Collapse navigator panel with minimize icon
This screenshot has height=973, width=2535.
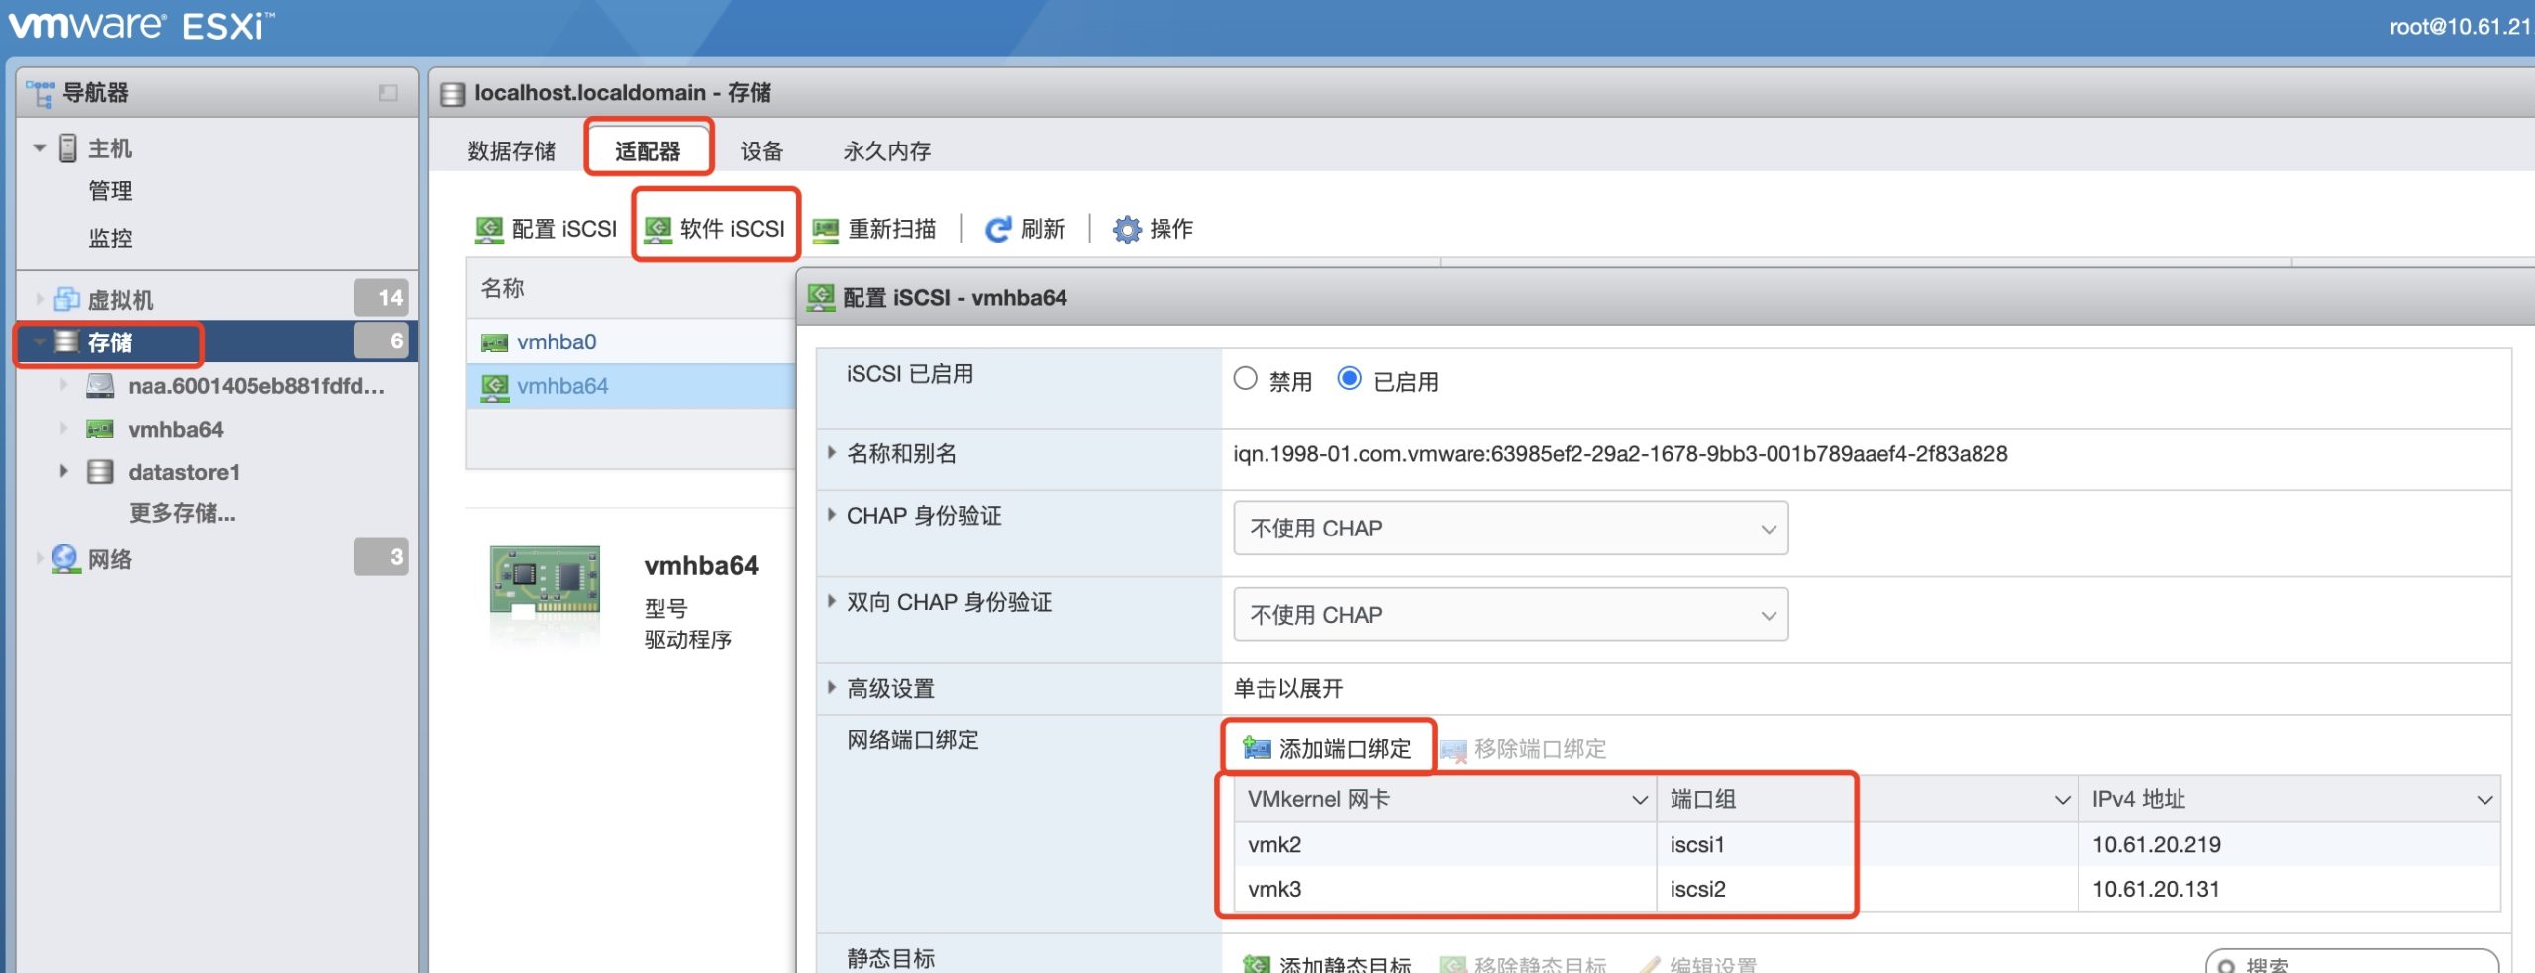[x=388, y=93]
